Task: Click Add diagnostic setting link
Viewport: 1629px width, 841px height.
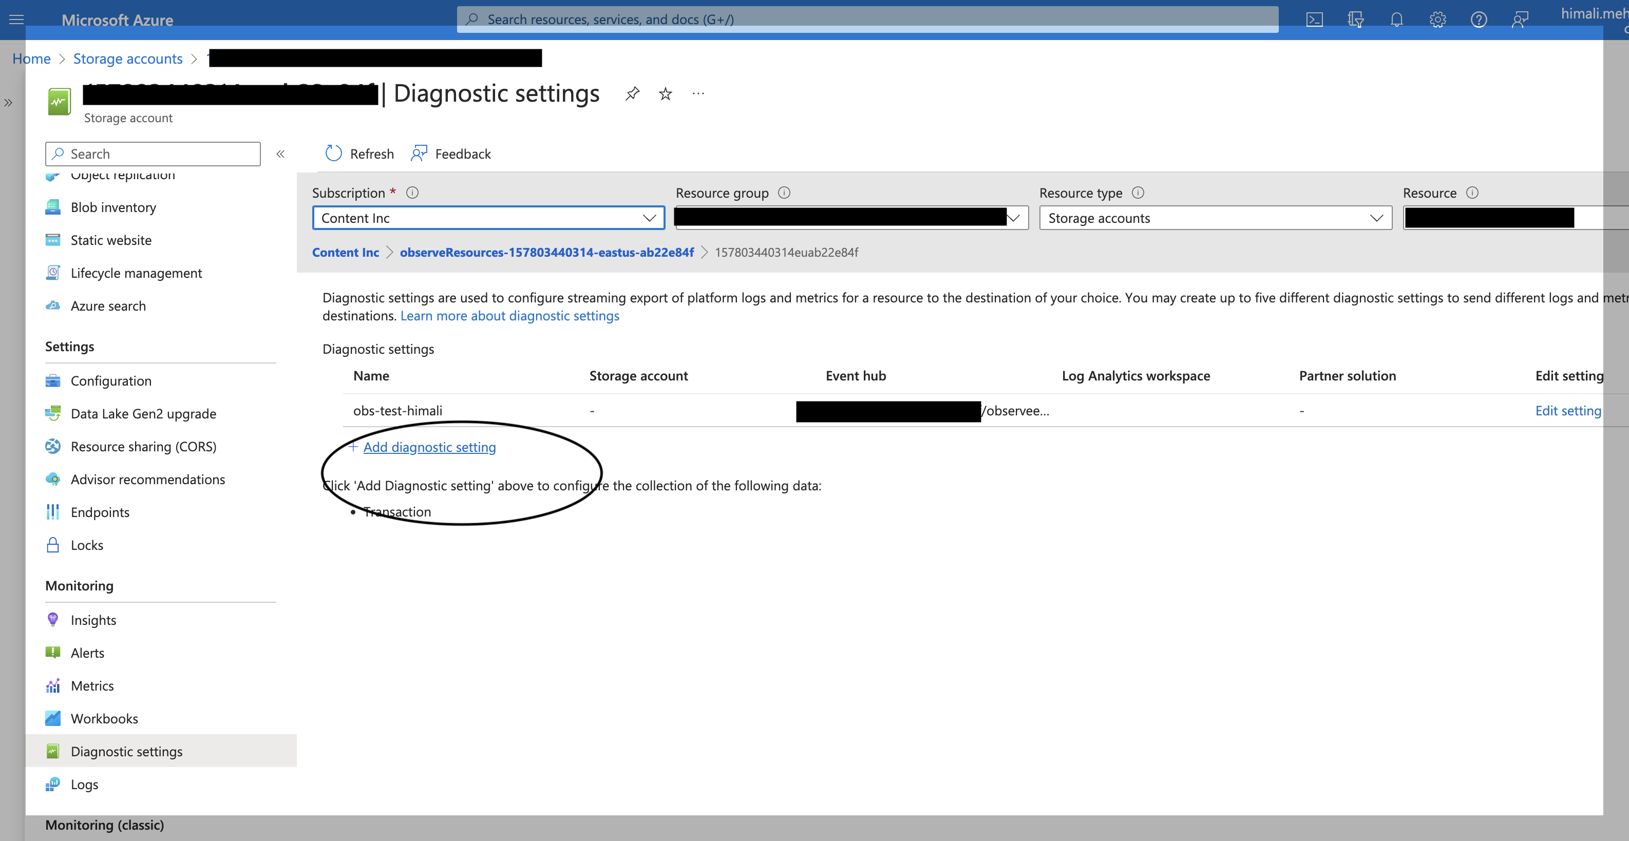Action: 429,447
